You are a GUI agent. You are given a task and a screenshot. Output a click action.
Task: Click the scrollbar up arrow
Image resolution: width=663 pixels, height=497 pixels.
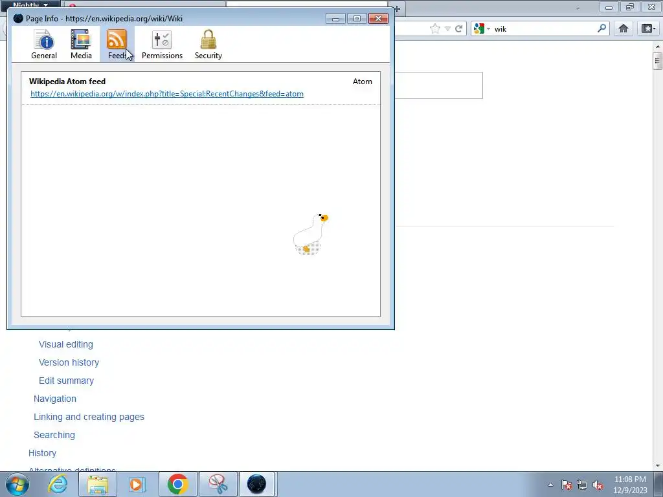658,46
